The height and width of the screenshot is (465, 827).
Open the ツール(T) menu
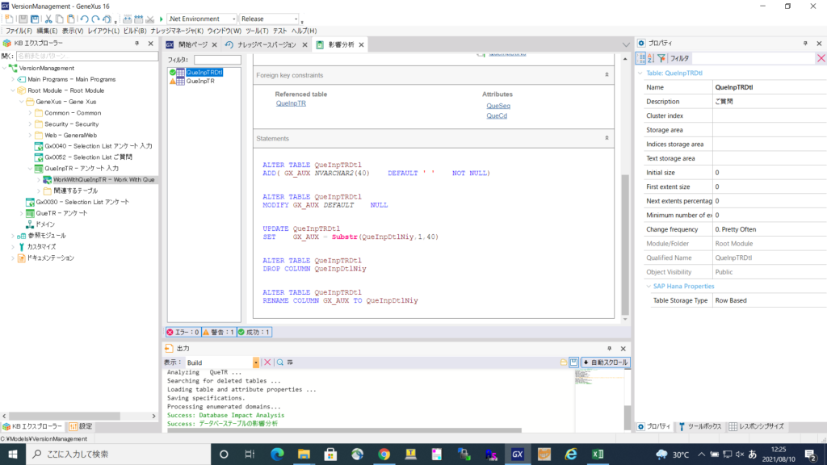point(257,31)
